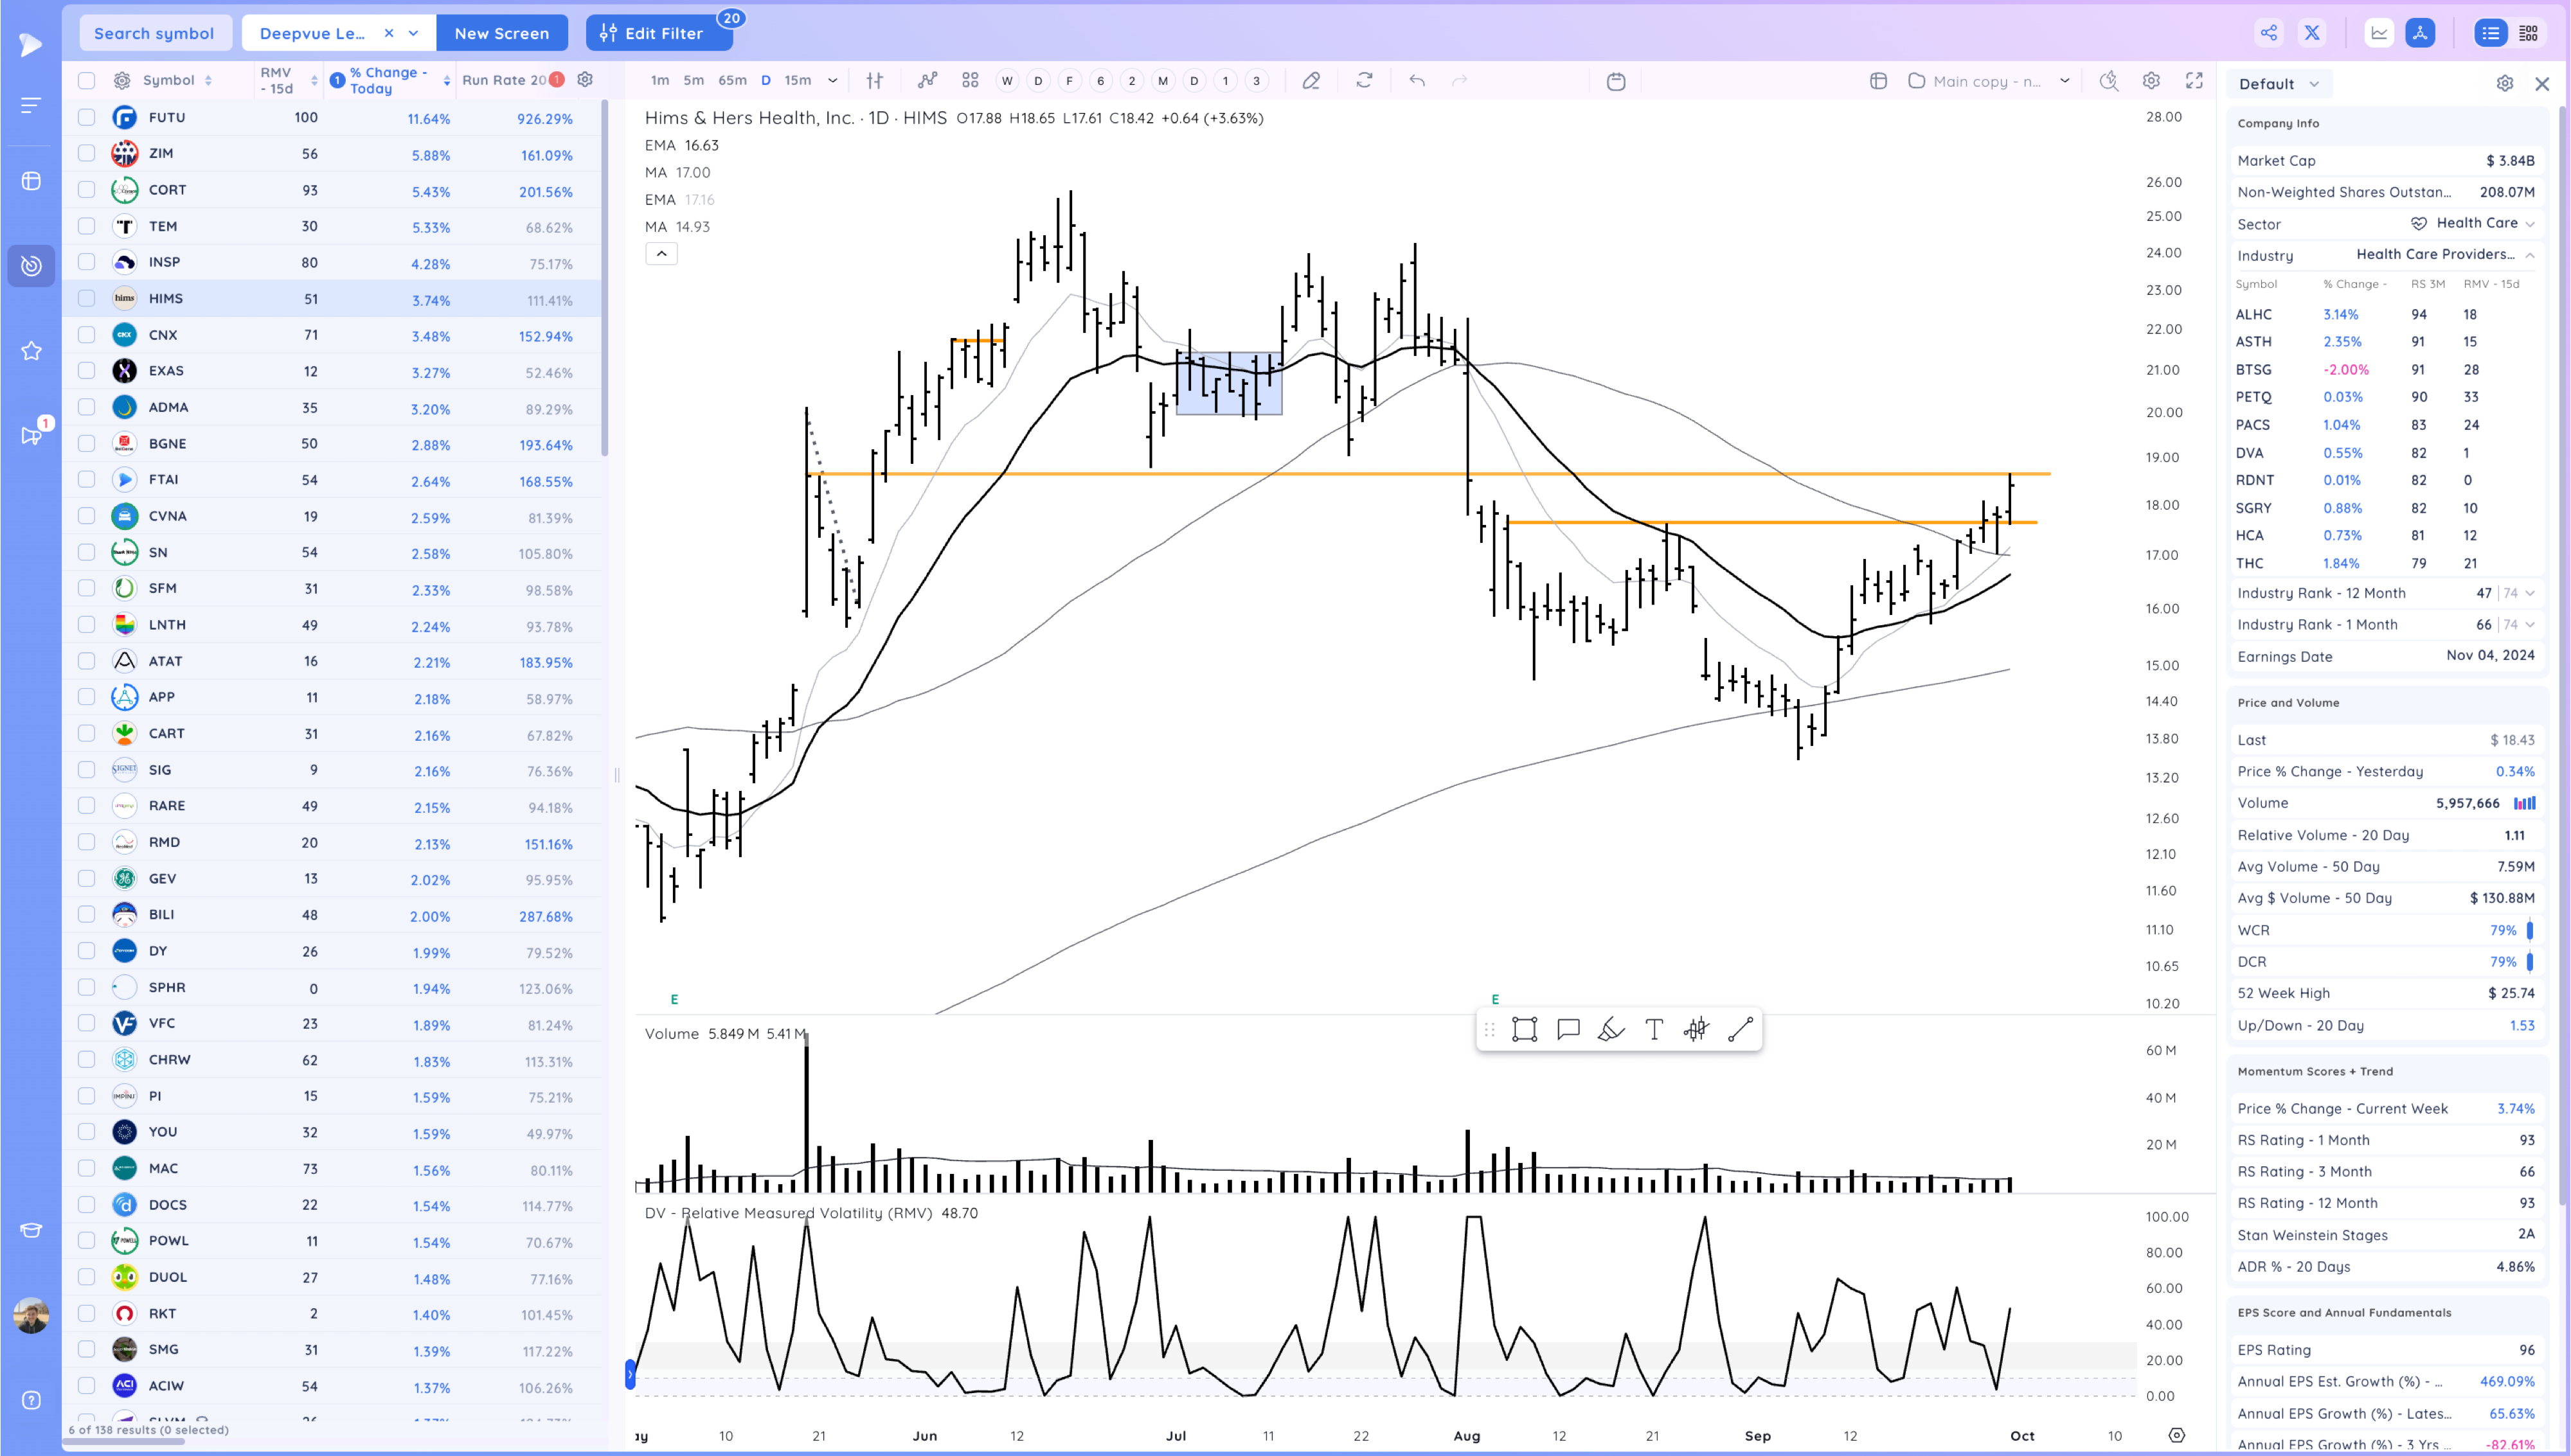The width and height of the screenshot is (2571, 1456).
Task: Collapse the Industry Health Care Providers list
Action: click(2530, 255)
